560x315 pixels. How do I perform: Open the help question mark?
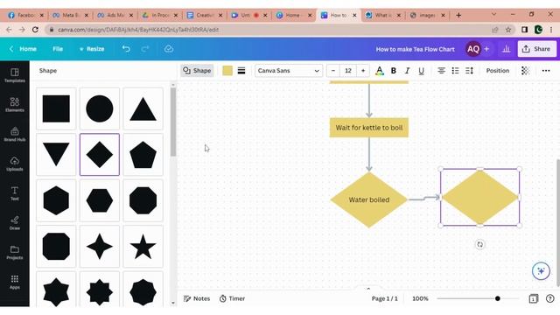coord(550,298)
